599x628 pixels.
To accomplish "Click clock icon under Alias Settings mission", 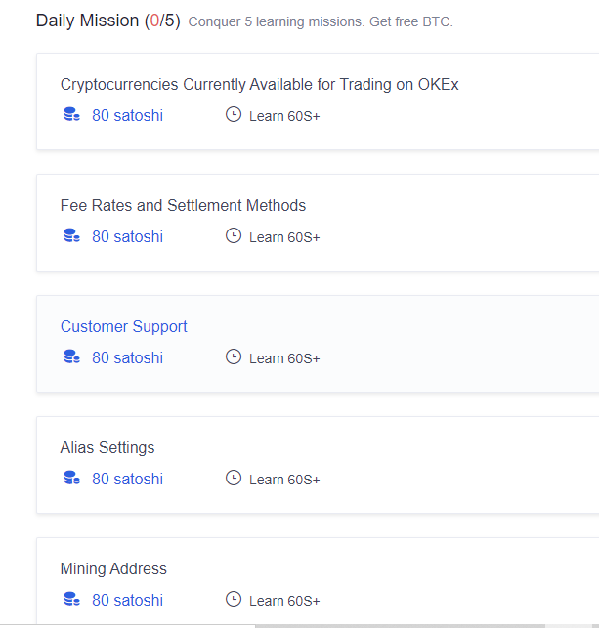I will 234,478.
